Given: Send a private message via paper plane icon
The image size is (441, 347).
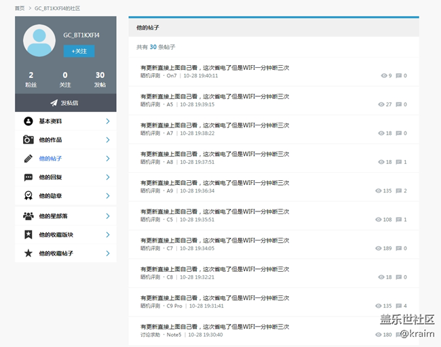Looking at the screenshot, I should tap(54, 103).
